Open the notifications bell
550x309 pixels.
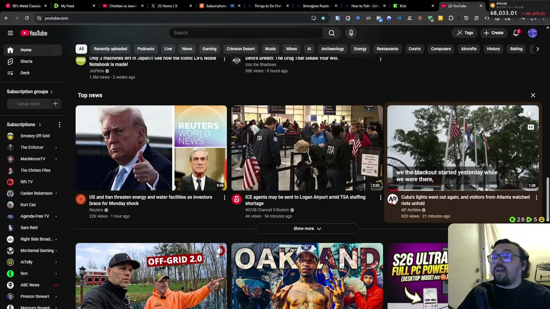pyautogui.click(x=516, y=33)
